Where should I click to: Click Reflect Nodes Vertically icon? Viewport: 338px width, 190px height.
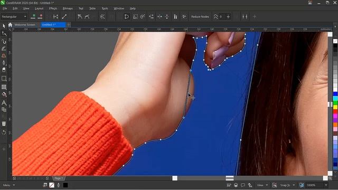[167, 16]
